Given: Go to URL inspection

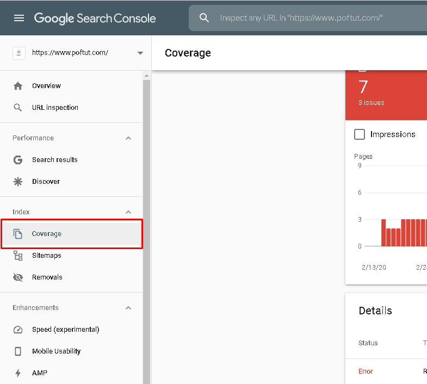Looking at the screenshot, I should (55, 108).
